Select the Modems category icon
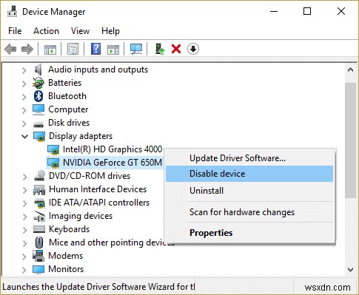The image size is (359, 295). (38, 256)
